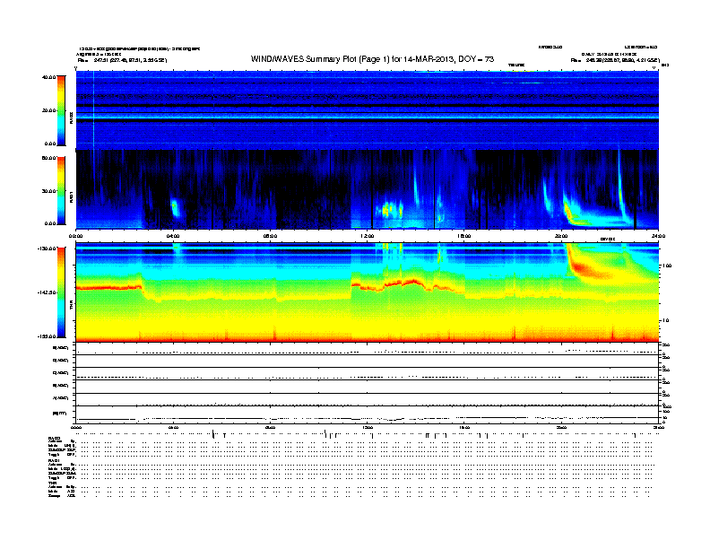Click the vertical TNR axis label beside third spectrogram
The width and height of the screenshot is (710, 549).
point(71,304)
